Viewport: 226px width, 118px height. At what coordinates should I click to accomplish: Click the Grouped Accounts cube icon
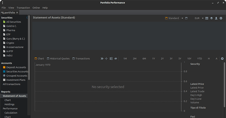[x=4, y=76]
